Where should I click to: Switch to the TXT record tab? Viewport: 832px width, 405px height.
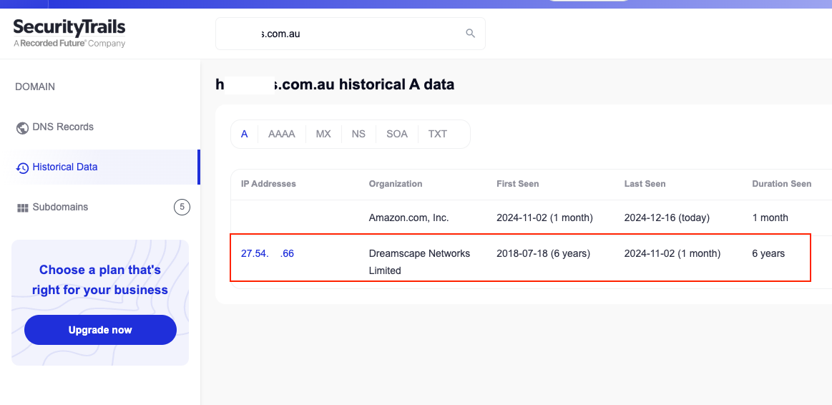pos(438,135)
